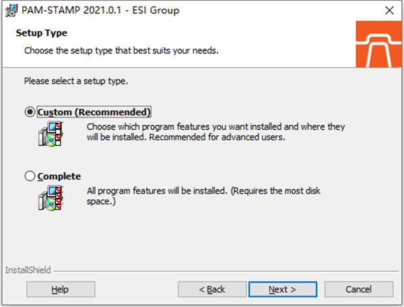
Task: Cancel the installation
Action: pyautogui.click(x=359, y=289)
